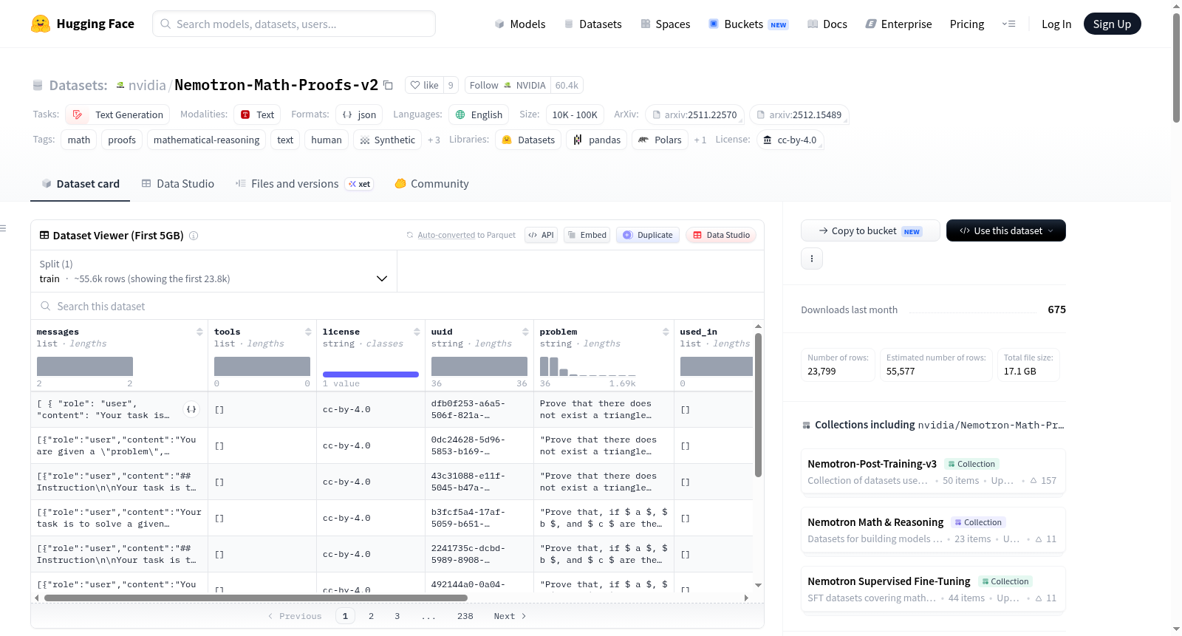The width and height of the screenshot is (1182, 636).
Task: Click the Polars library tag
Action: click(660, 140)
